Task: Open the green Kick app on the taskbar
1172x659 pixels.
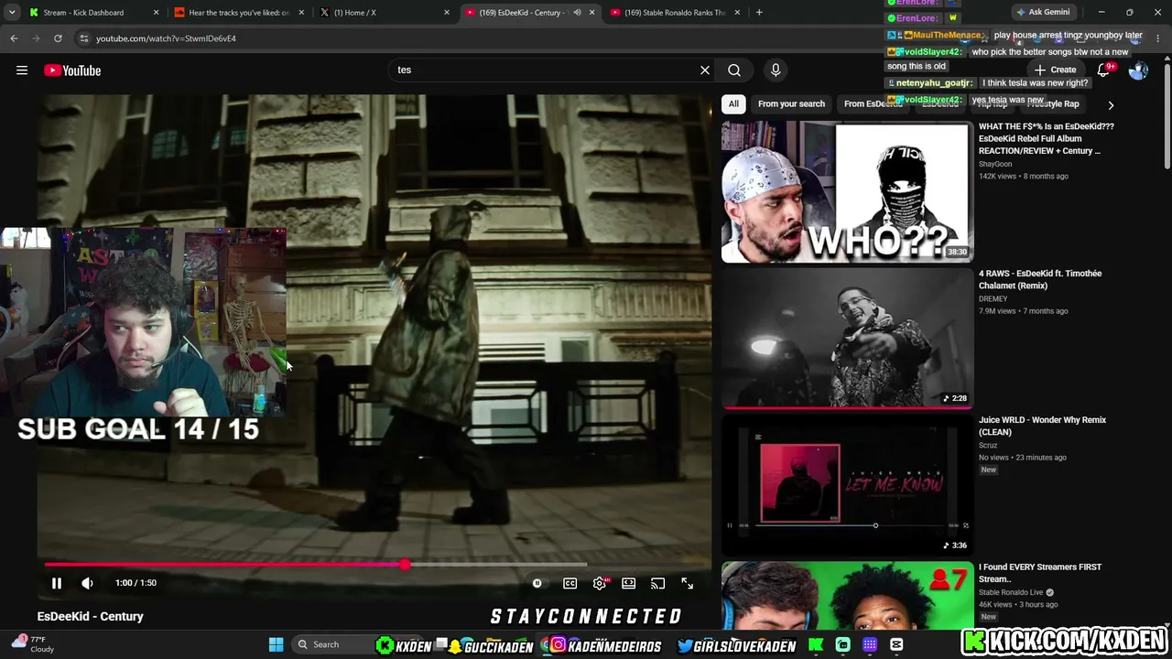Action: pos(815,644)
